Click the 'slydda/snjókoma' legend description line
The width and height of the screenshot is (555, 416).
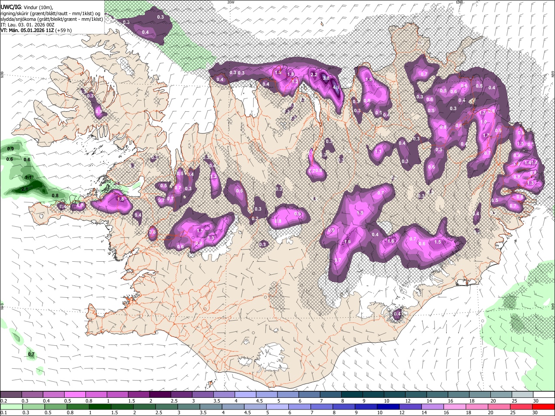coord(52,19)
